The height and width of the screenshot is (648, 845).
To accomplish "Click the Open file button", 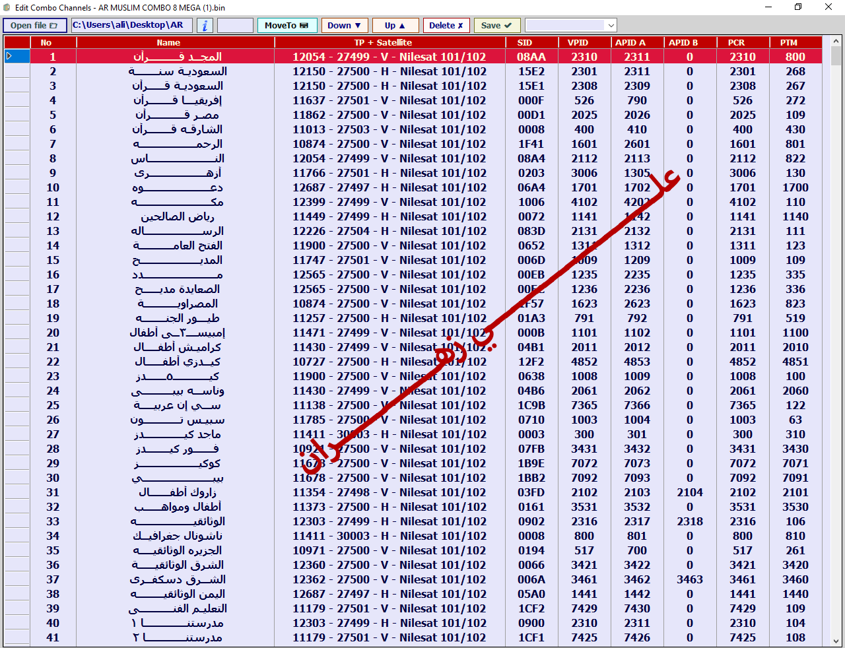I will point(34,26).
